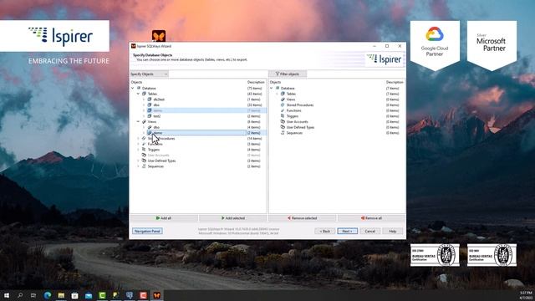Collapse the Views node in left tree
The height and width of the screenshot is (301, 535).
138,121
